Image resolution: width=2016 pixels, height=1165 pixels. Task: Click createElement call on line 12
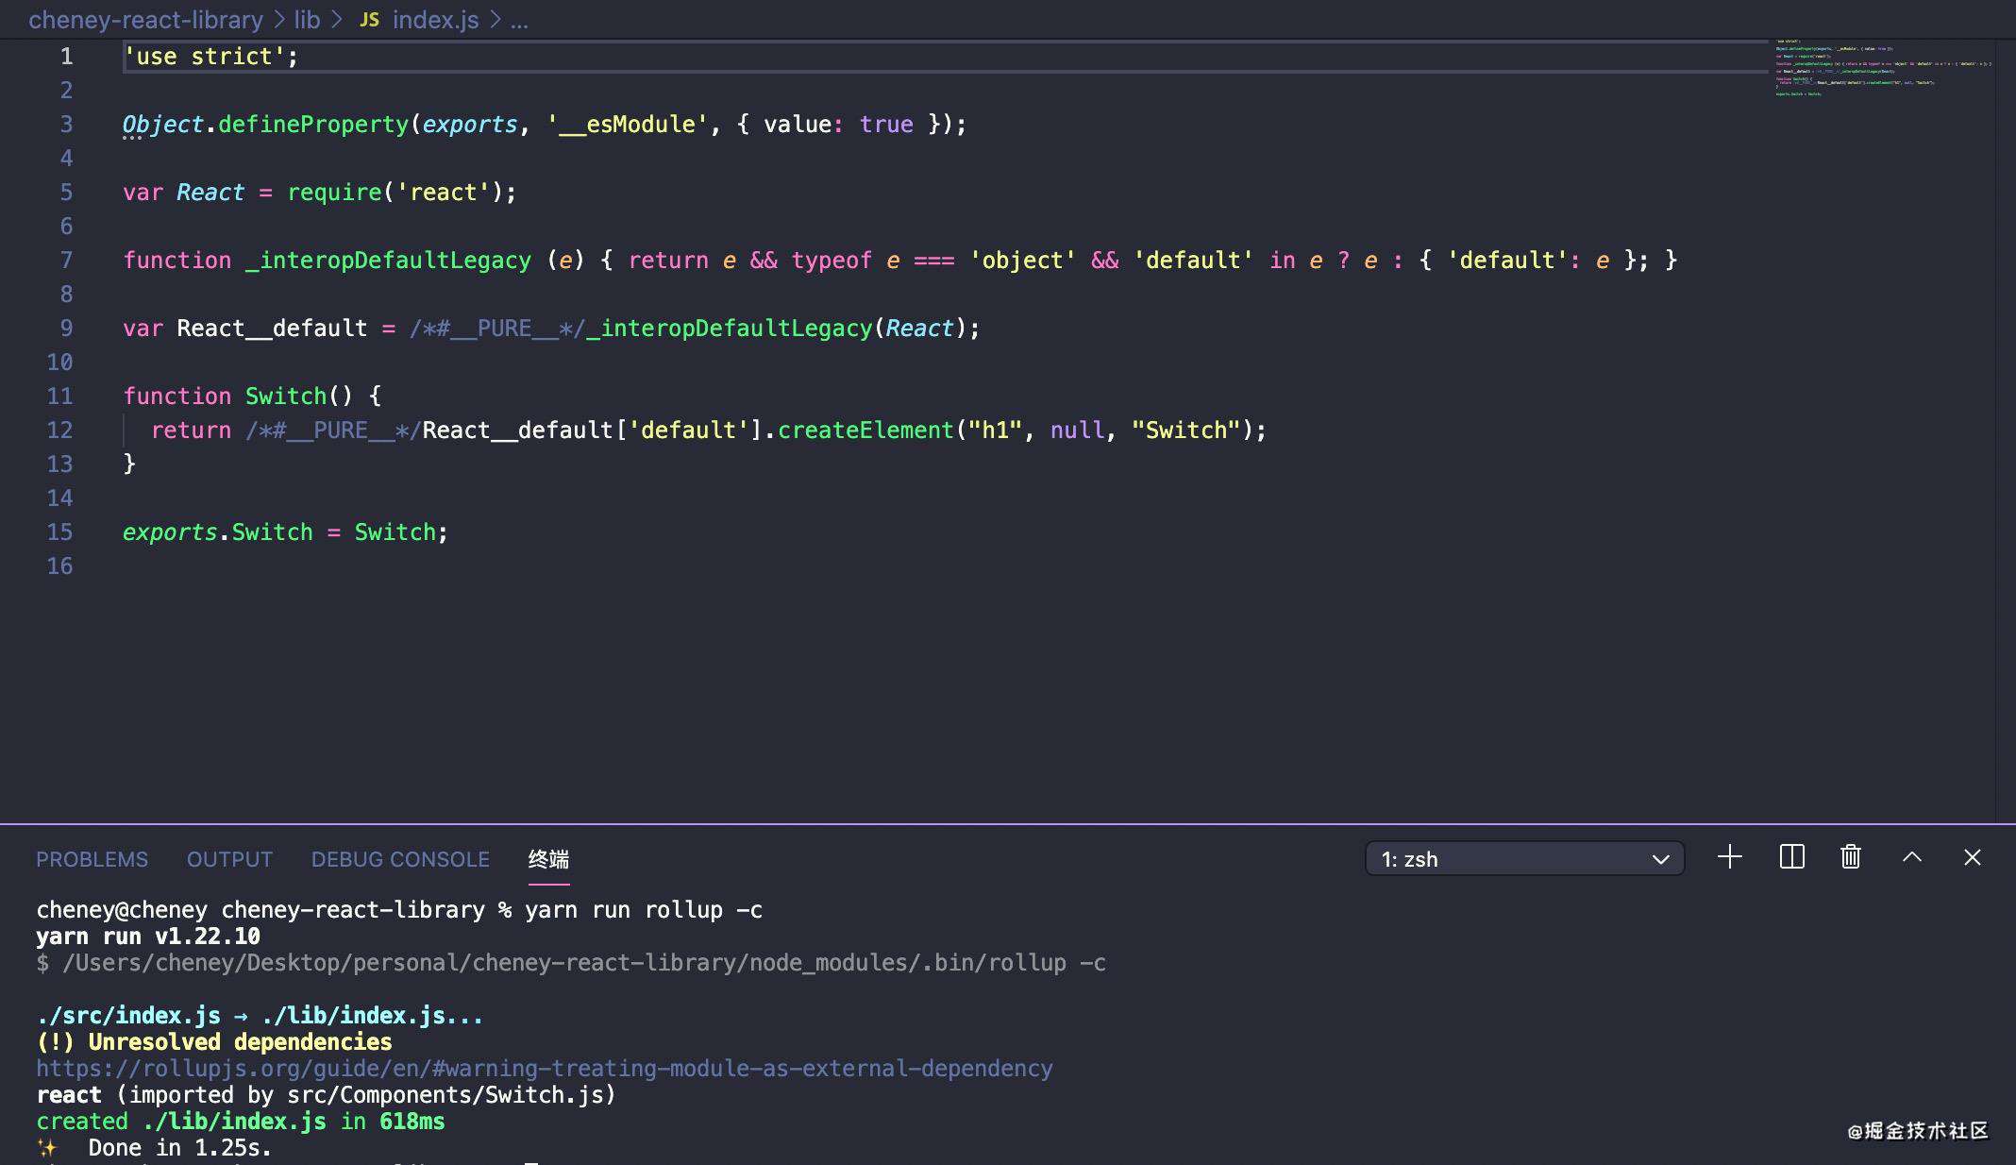point(865,430)
